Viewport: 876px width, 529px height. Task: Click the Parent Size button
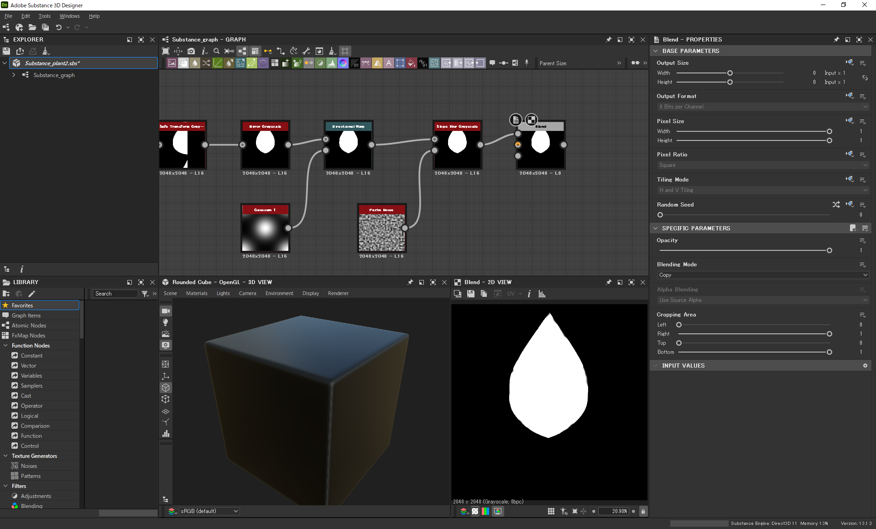553,63
